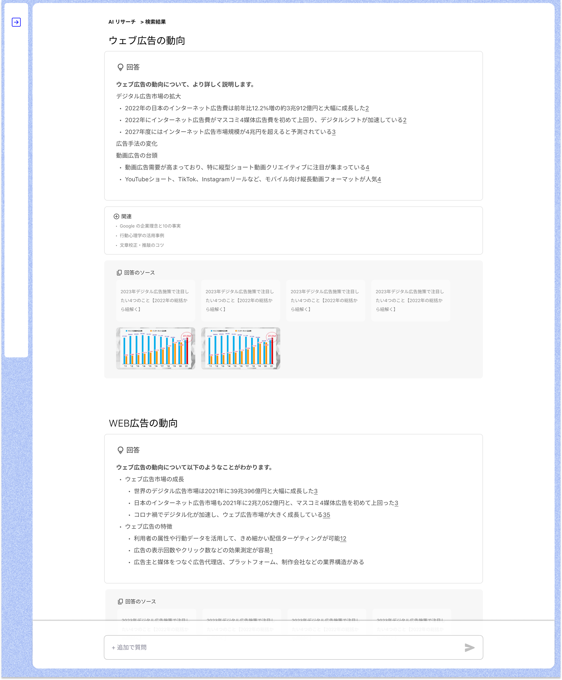Click the copy icon beside first 回答のソース

(119, 273)
